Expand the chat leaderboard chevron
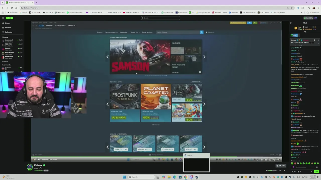Screen dimensions: 321x180 [305, 32]
